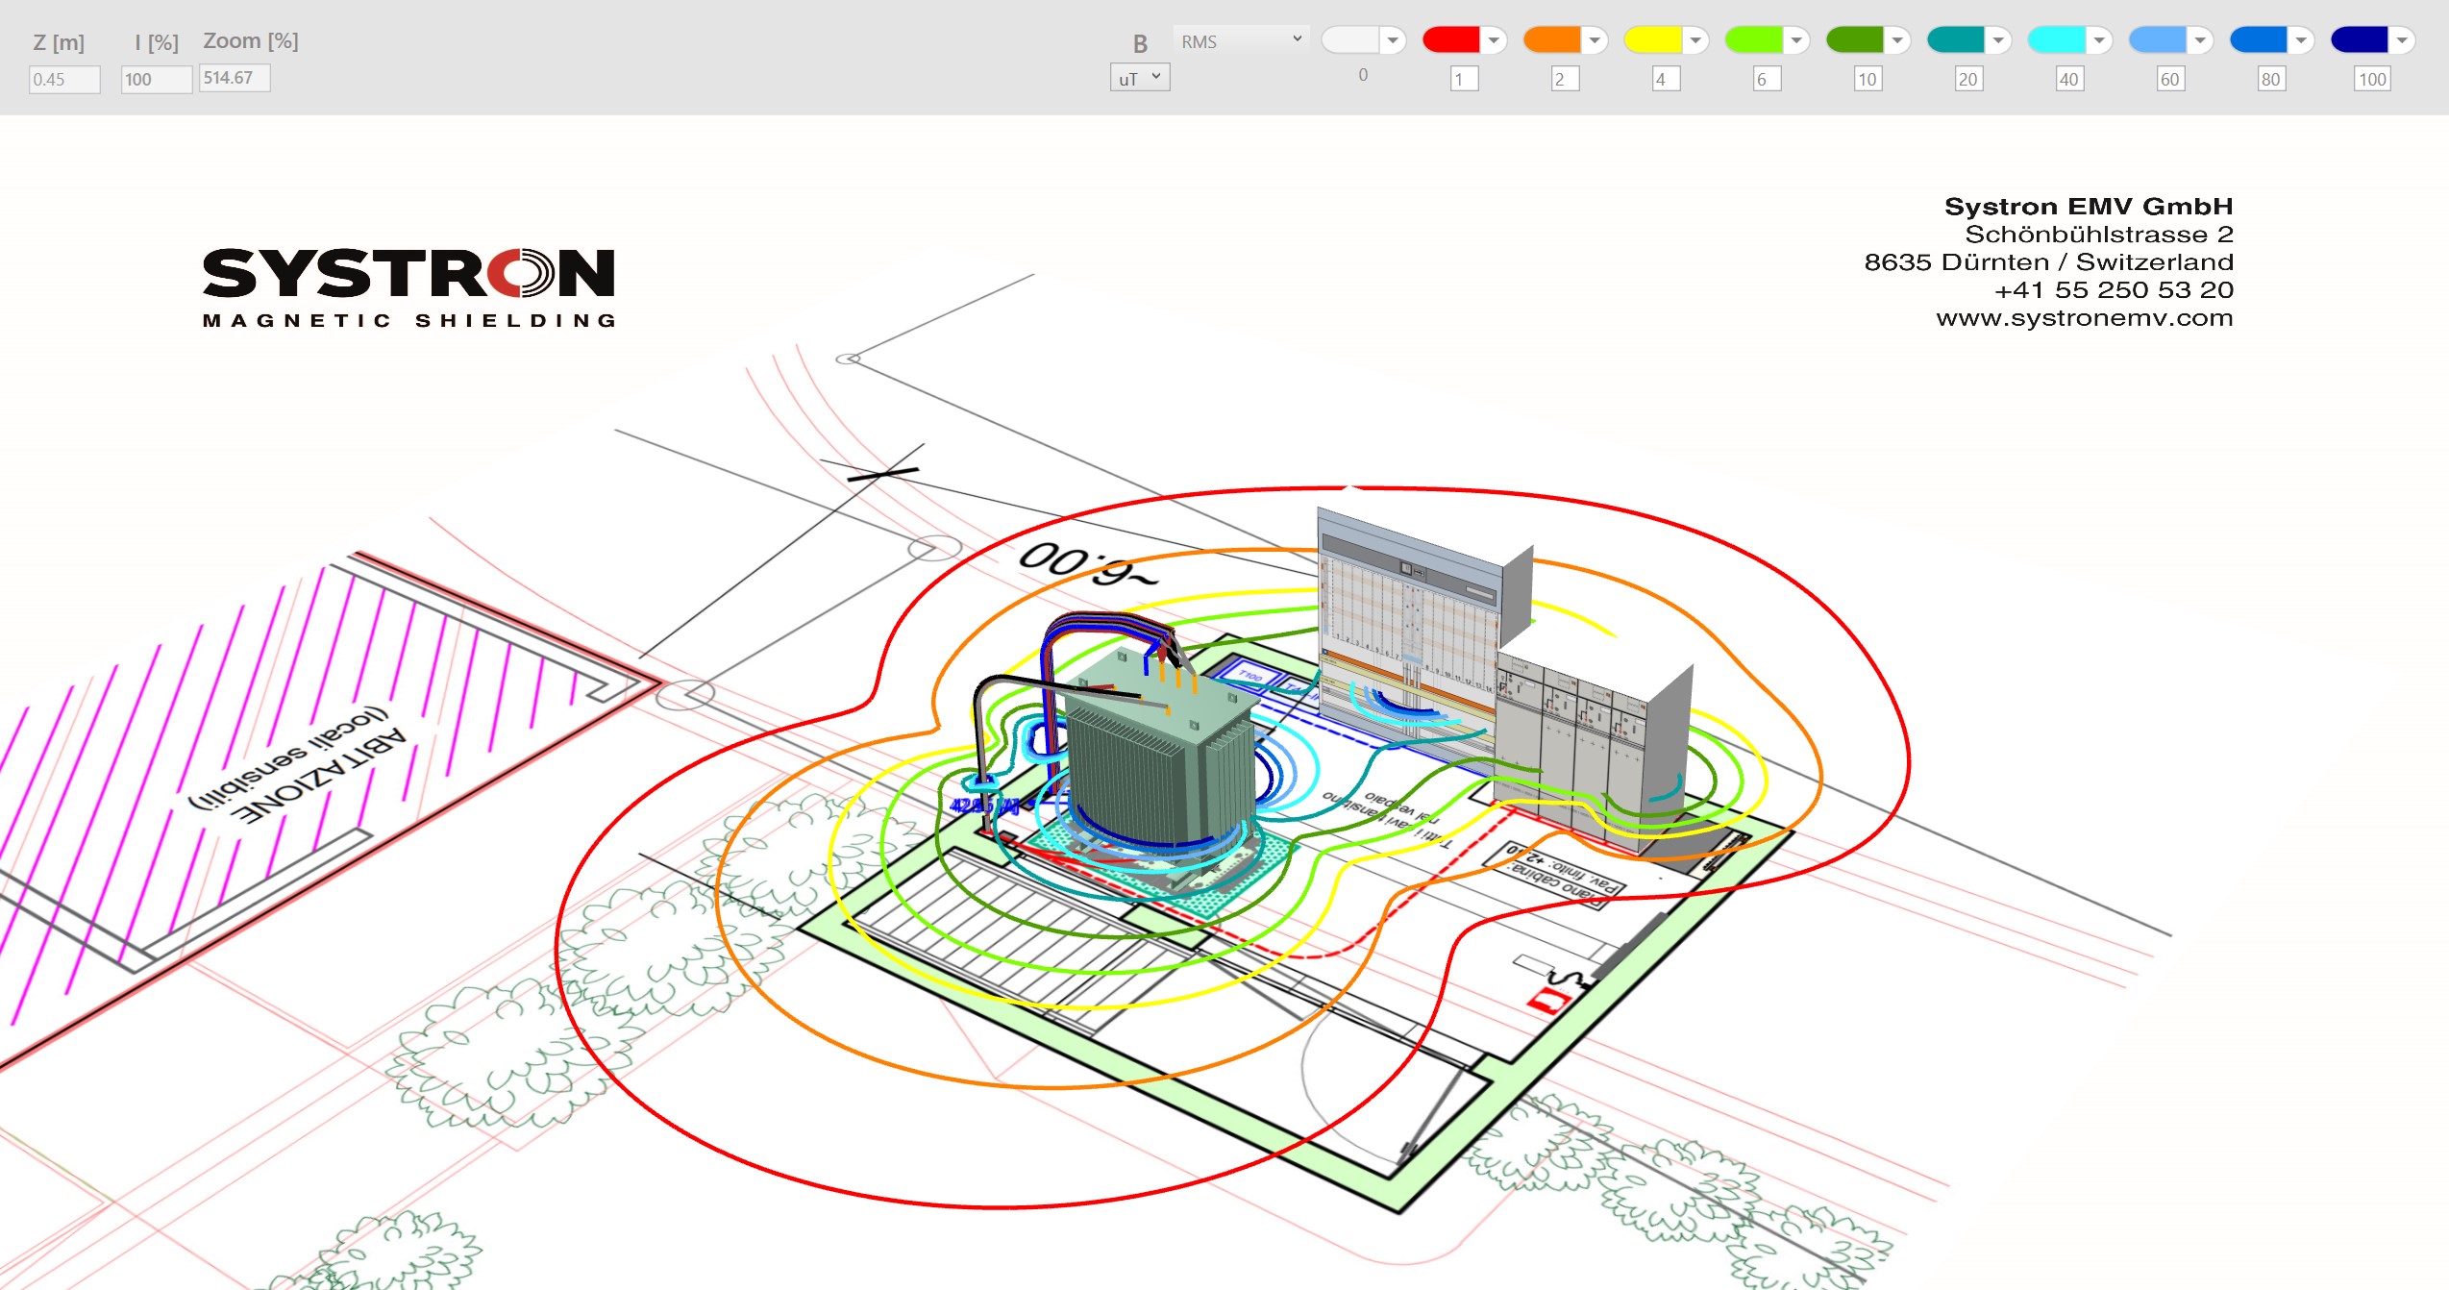Expand the yellow contour color dropdown arrow
2449x1290 pixels.
pos(1695,40)
